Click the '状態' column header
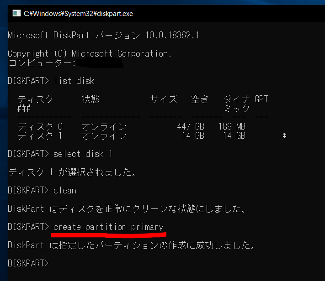The height and width of the screenshot is (281, 325). click(x=91, y=99)
